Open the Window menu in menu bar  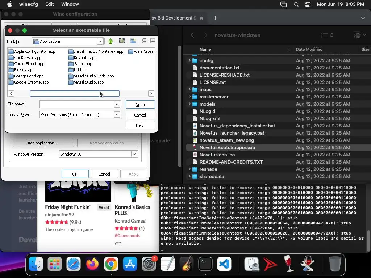pos(70,4)
